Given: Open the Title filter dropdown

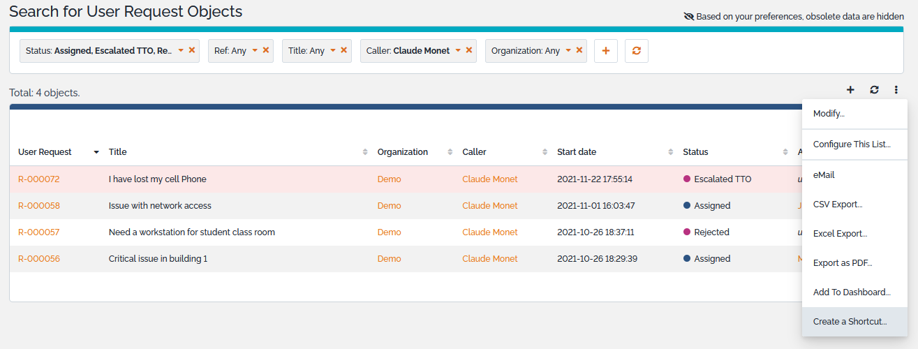Looking at the screenshot, I should tap(333, 50).
